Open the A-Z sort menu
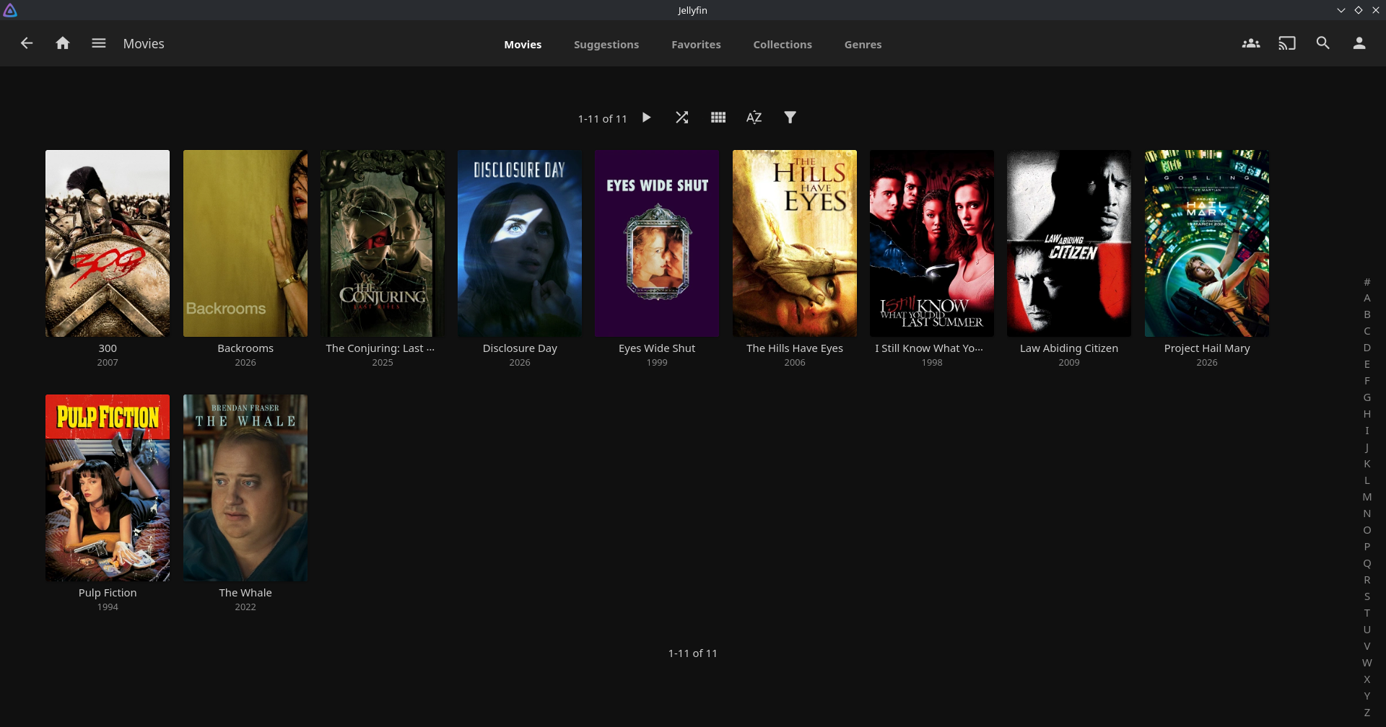The width and height of the screenshot is (1386, 727). (x=754, y=118)
